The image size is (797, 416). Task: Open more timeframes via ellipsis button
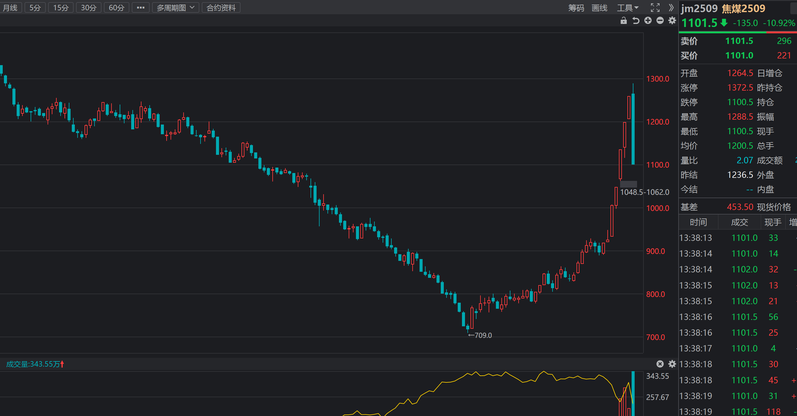click(x=141, y=8)
